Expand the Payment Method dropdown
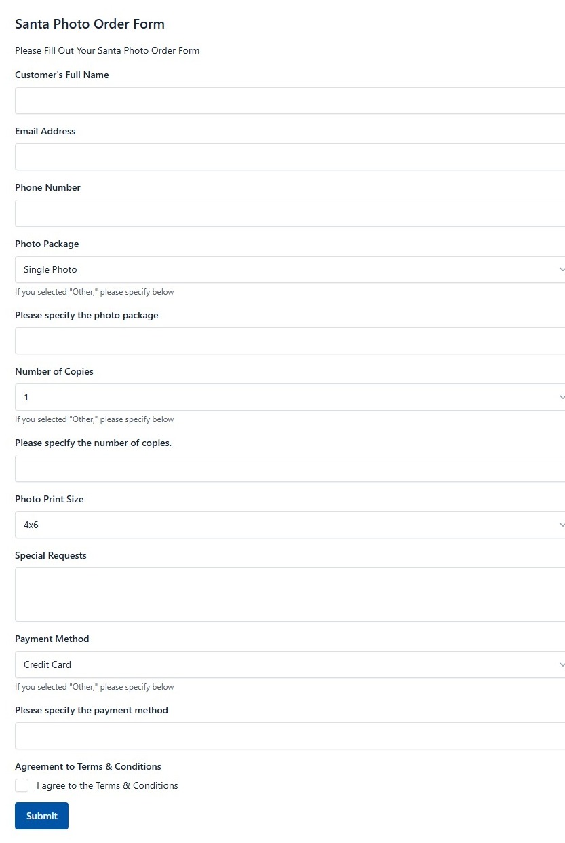Screen dimensions: 565x843 [290, 664]
